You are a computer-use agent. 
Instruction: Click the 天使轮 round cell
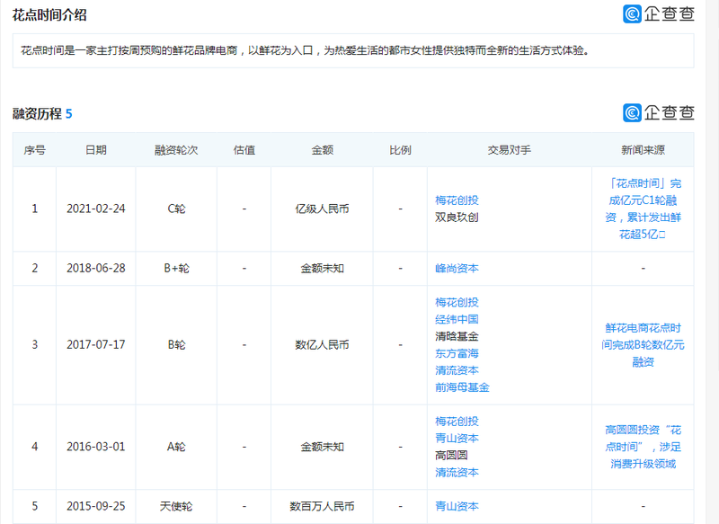pos(176,507)
